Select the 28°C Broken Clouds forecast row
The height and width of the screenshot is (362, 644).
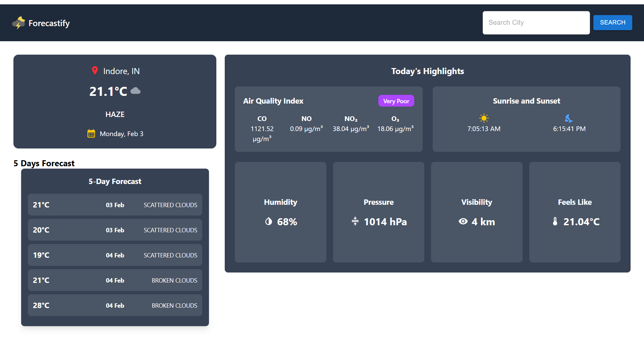(x=115, y=305)
